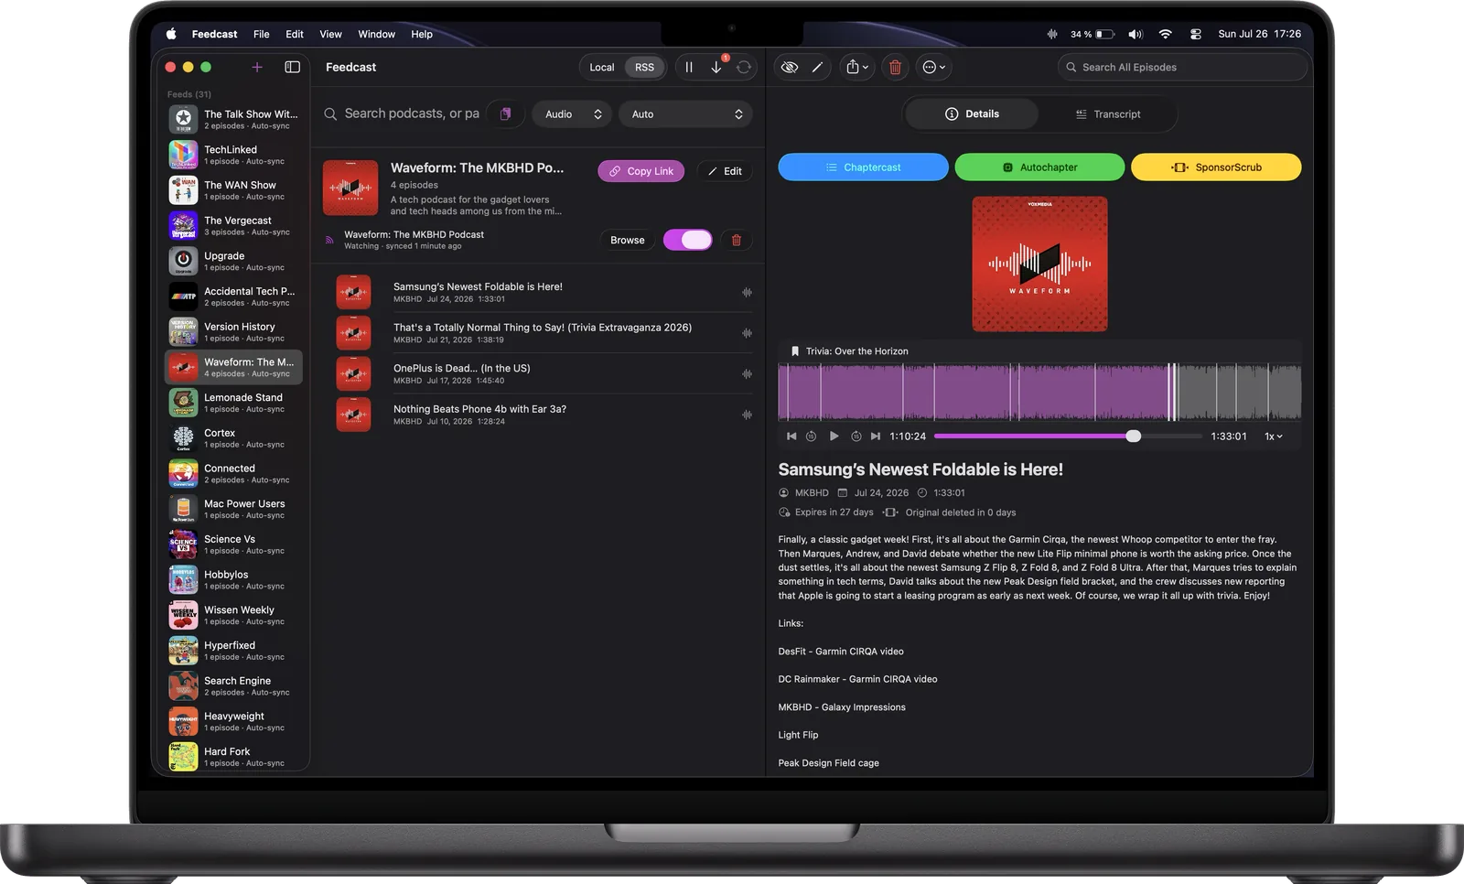The width and height of the screenshot is (1464, 884).
Task: Skip to next chapter
Action: (x=876, y=437)
